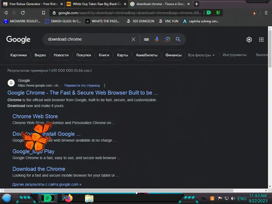Open volume control speaker in tray
The image size is (272, 204).
tap(233, 198)
